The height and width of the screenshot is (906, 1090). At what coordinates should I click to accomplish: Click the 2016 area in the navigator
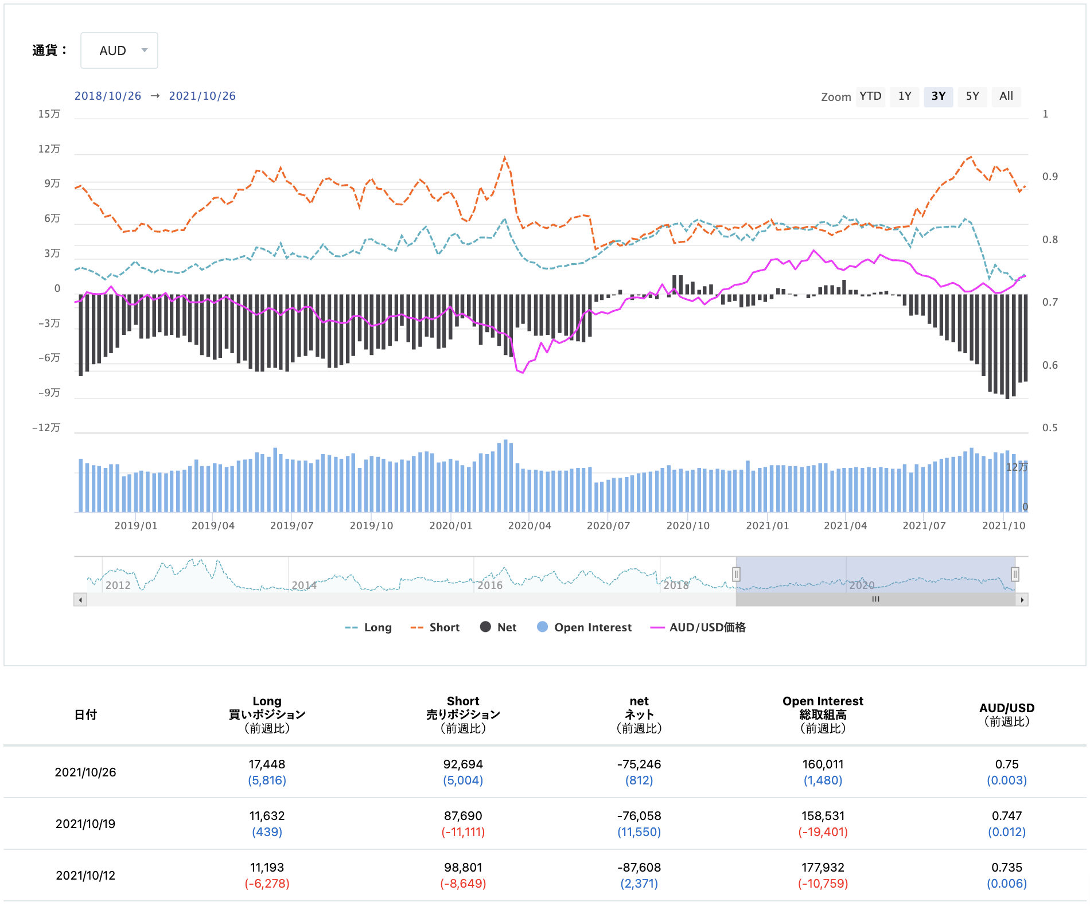point(490,585)
